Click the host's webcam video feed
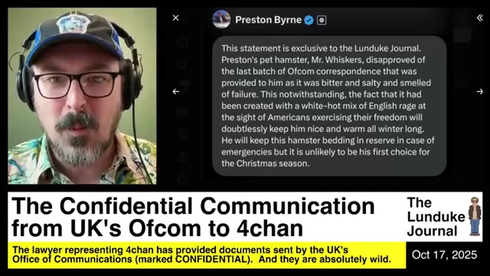Screen dimensions: 490x276 pyautogui.click(x=82, y=96)
